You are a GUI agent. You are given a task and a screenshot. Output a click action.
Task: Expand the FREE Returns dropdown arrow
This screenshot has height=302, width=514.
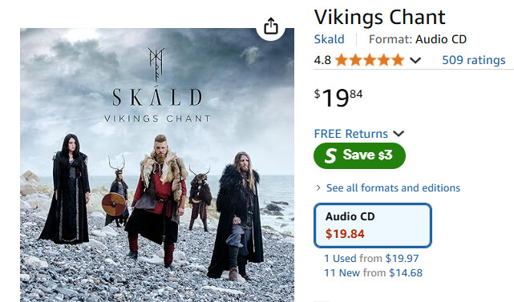coord(399,134)
